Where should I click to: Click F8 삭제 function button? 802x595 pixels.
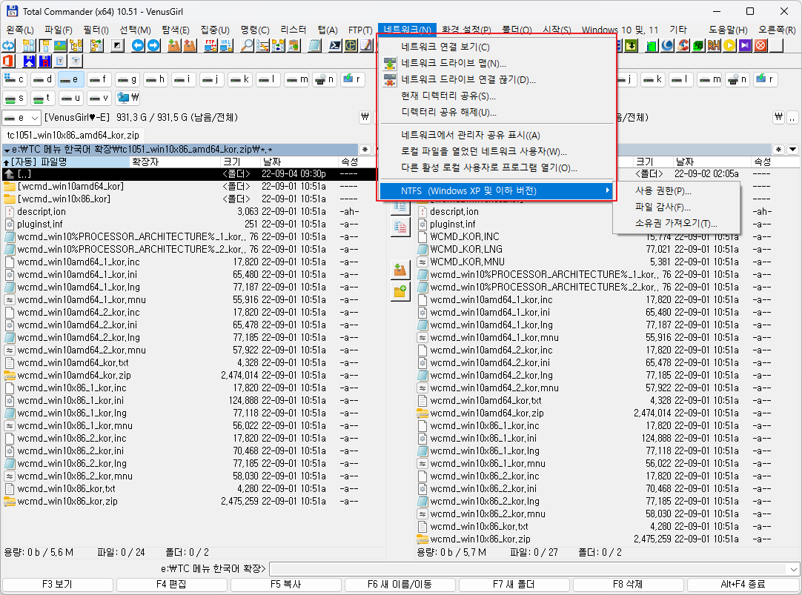tap(628, 585)
